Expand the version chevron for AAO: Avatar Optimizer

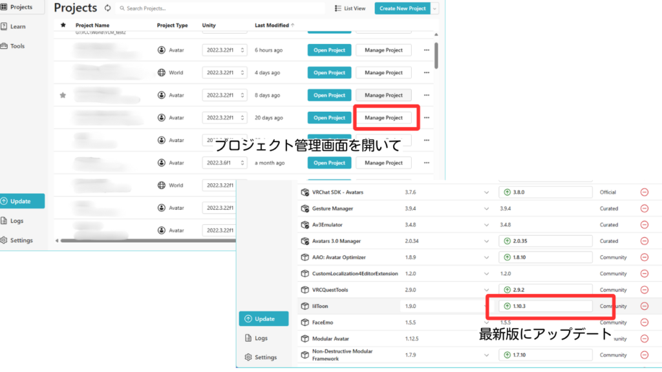click(486, 257)
